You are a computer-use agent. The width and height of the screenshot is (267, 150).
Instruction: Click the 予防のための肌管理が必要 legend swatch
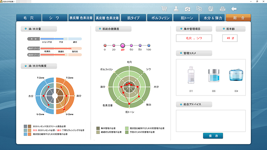pyautogui.click(x=127, y=132)
